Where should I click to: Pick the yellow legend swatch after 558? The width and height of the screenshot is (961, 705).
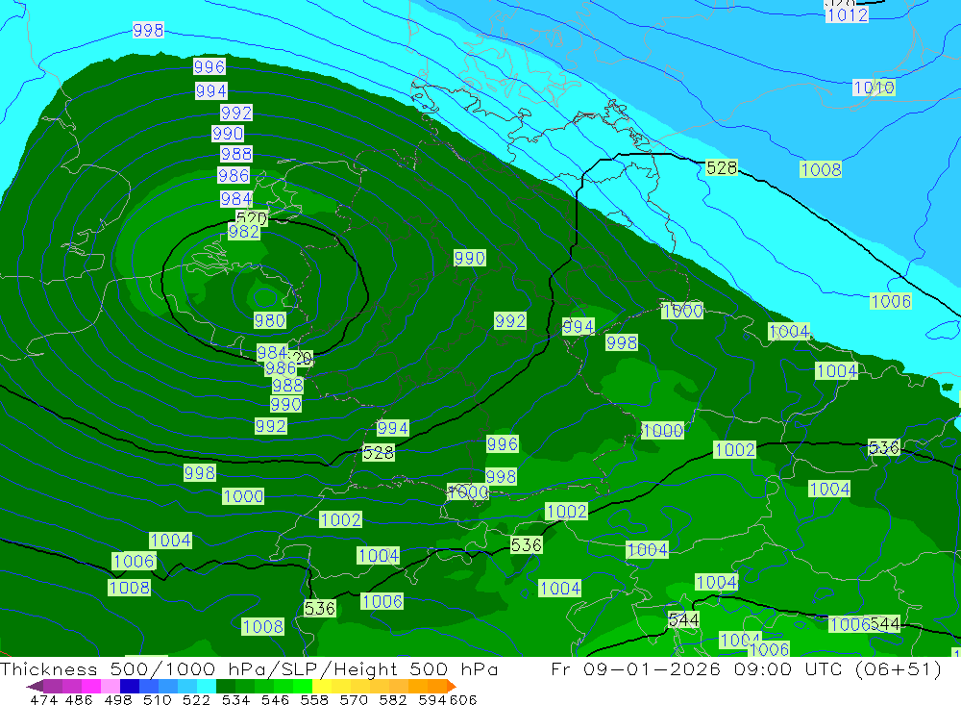click(322, 686)
